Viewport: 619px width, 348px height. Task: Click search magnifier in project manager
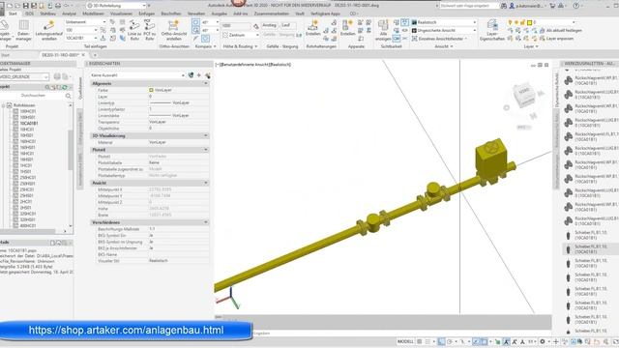point(69,96)
